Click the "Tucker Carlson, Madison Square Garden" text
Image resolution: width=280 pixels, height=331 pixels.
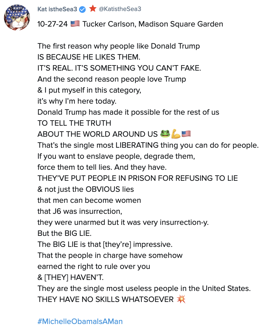(153, 24)
